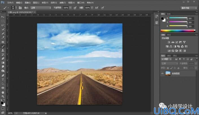Select the Zoom tool

point(3,96)
